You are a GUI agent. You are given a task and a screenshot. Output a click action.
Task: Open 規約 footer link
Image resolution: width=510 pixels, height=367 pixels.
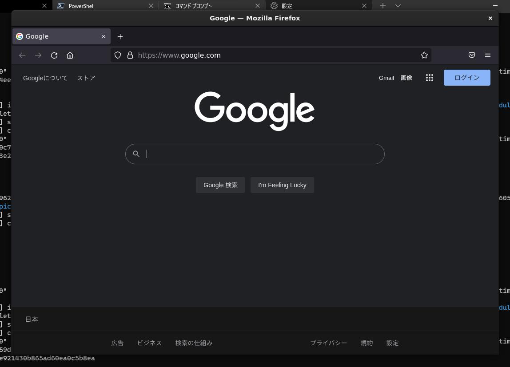click(x=367, y=343)
